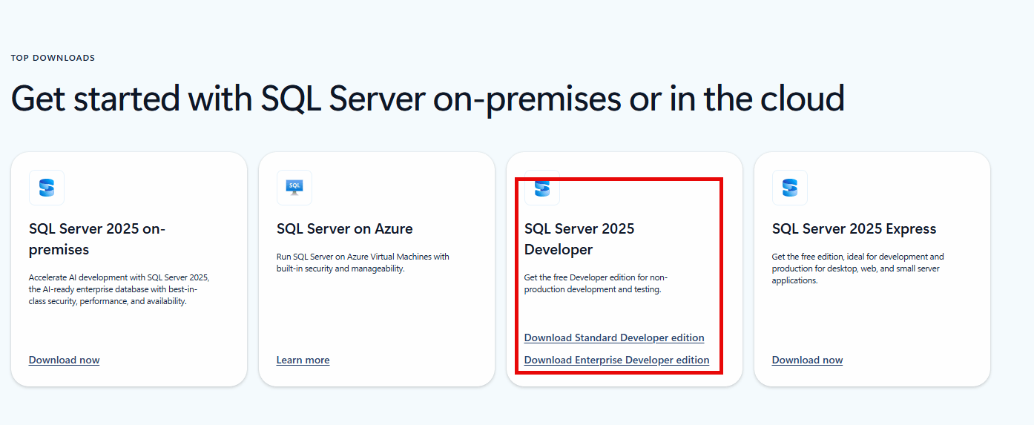Image resolution: width=1034 pixels, height=425 pixels.
Task: Select the SQL Server 2025 Developer title
Action: [579, 239]
